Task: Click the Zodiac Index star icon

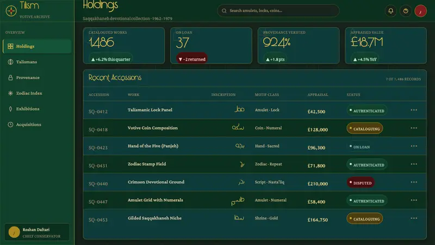Action: 10,93
